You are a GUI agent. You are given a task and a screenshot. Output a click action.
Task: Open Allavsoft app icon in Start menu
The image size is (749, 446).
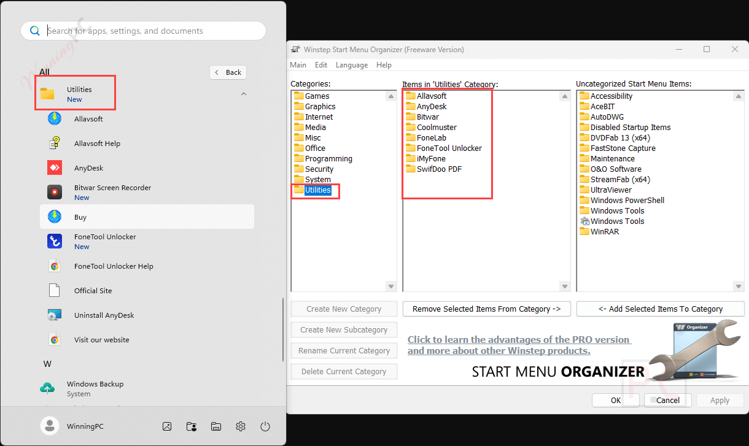click(x=55, y=119)
